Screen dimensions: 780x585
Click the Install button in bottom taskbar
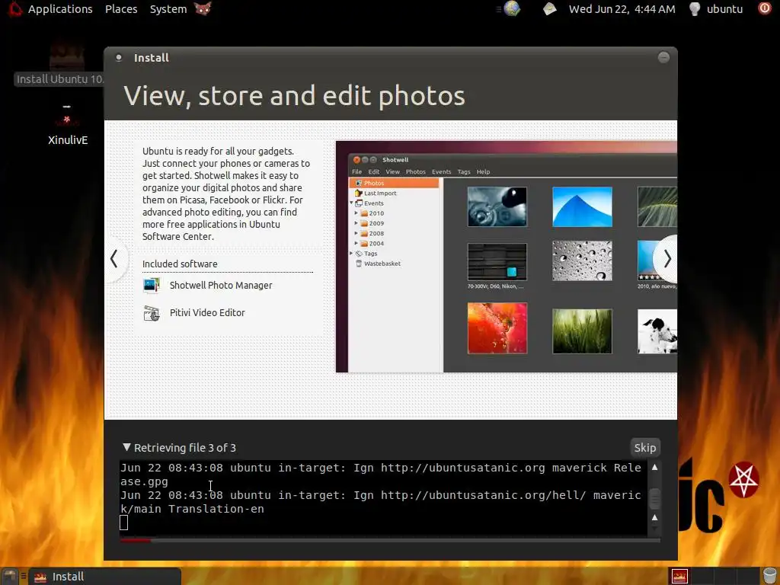104,577
